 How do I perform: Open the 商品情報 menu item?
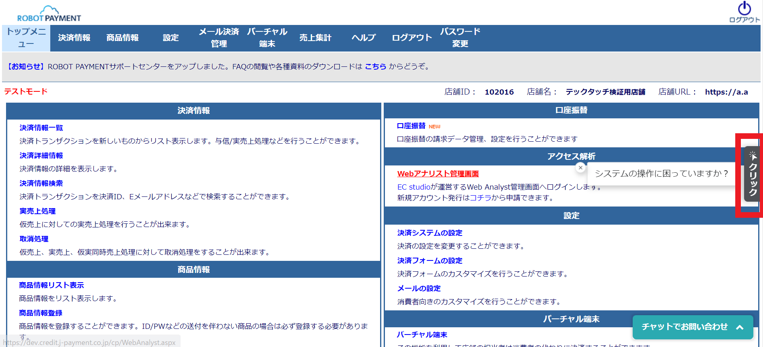tap(122, 38)
